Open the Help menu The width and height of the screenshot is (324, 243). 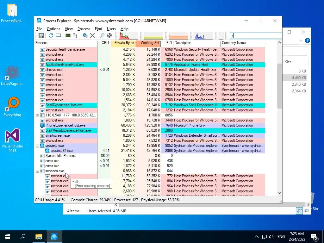click(124, 29)
